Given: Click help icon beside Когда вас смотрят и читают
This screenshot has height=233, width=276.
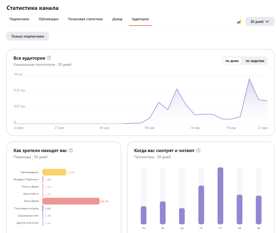Looking at the screenshot, I should (198, 150).
